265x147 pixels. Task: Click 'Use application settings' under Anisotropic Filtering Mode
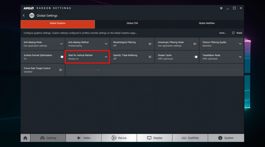(170, 46)
